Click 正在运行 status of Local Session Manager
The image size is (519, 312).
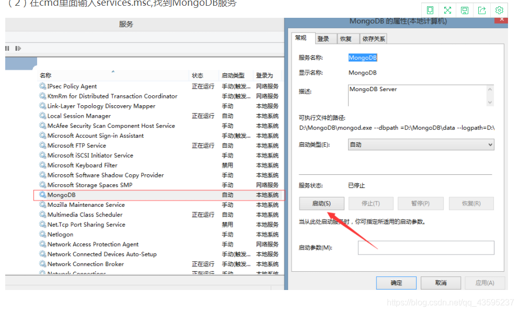[203, 116]
